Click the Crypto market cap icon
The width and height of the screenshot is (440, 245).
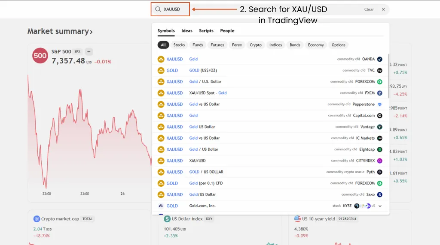click(37, 219)
